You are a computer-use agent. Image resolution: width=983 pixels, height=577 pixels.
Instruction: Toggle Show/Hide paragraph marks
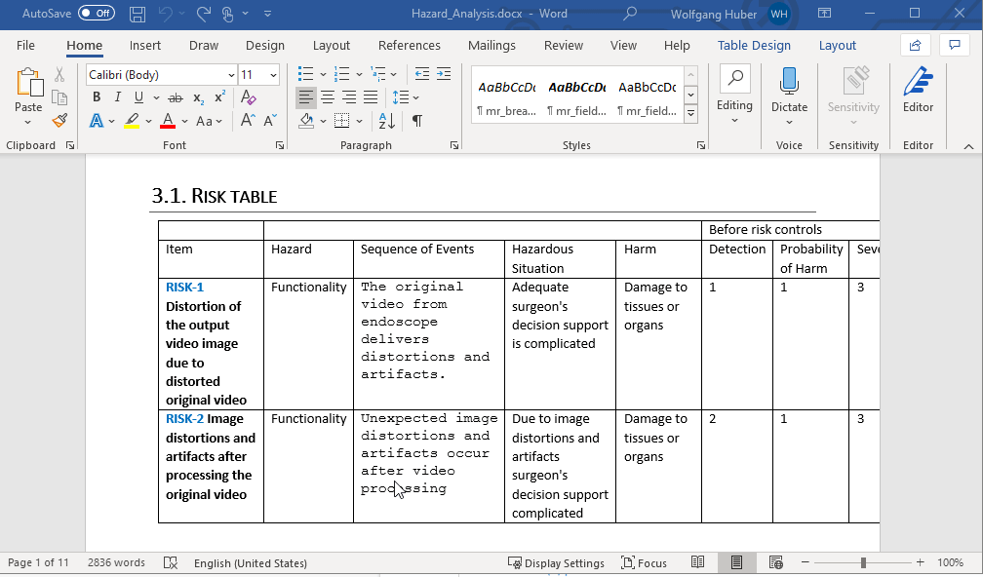click(x=417, y=120)
